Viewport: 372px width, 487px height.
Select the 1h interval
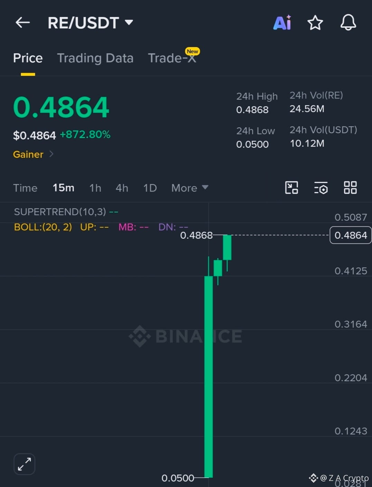click(x=95, y=188)
